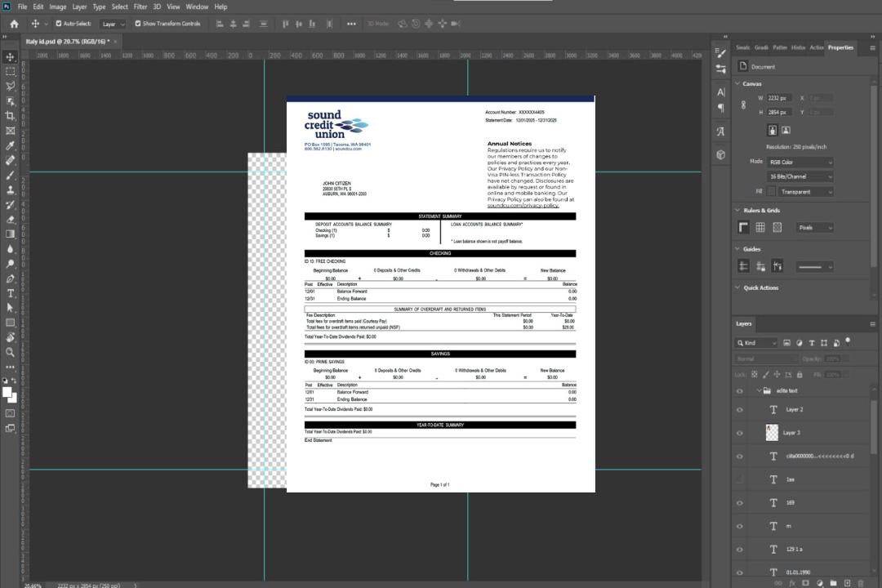This screenshot has width=882, height=588.
Task: Select the Lasso tool
Action: 10,86
